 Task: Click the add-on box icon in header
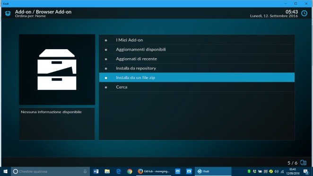tap(8, 13)
